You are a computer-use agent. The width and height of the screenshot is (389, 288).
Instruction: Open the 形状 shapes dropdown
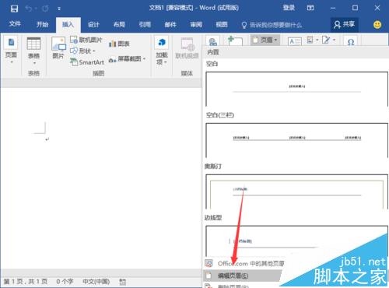pyautogui.click(x=82, y=51)
